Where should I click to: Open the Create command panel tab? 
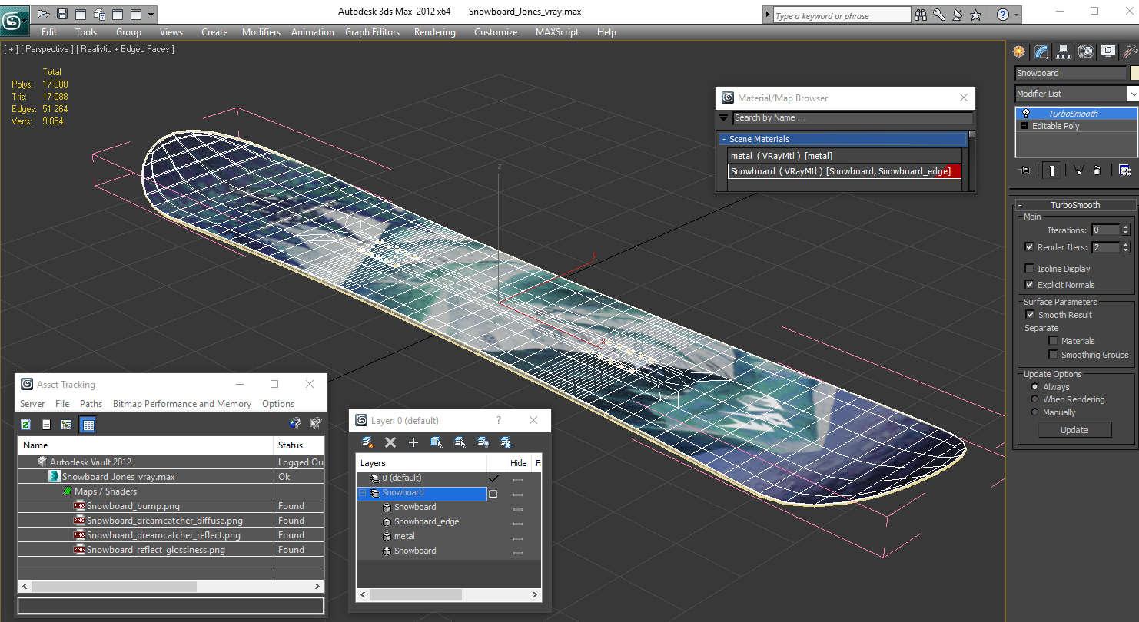pyautogui.click(x=1019, y=51)
